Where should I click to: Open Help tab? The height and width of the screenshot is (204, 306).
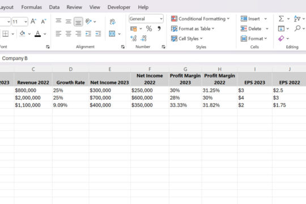coord(143,7)
